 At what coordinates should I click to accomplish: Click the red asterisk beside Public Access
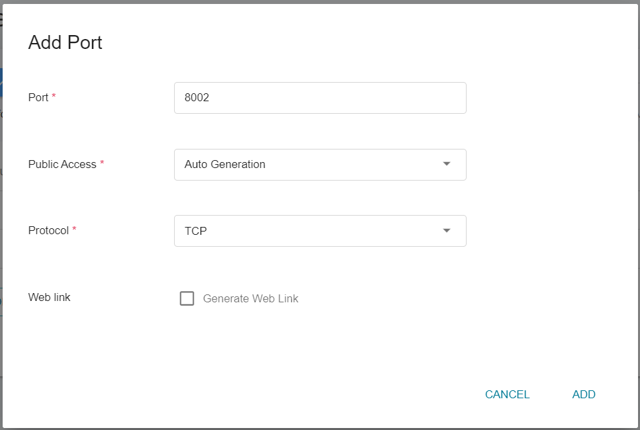tap(102, 162)
